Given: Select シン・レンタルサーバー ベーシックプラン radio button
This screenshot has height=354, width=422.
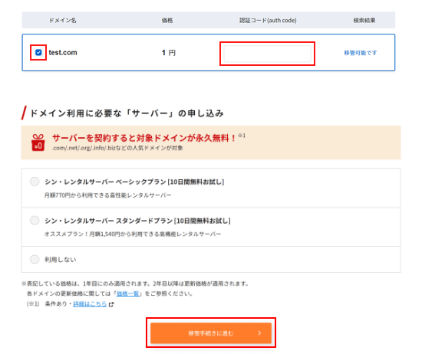Looking at the screenshot, I should click(35, 182).
